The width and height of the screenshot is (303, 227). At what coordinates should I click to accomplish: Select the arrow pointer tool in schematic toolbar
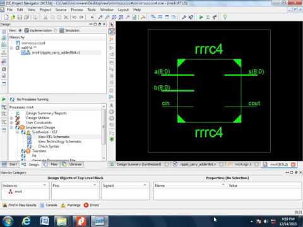(112, 25)
